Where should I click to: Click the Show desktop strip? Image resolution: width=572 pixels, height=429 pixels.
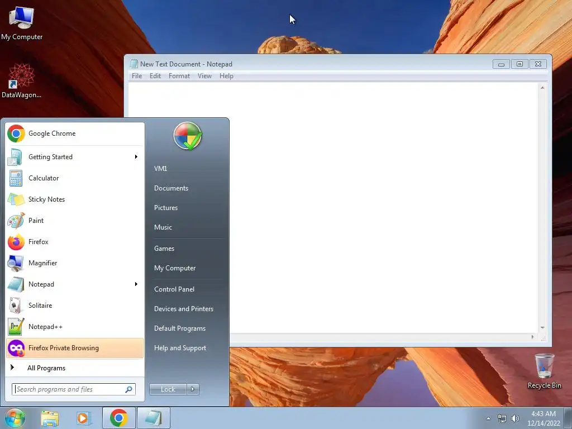568,418
